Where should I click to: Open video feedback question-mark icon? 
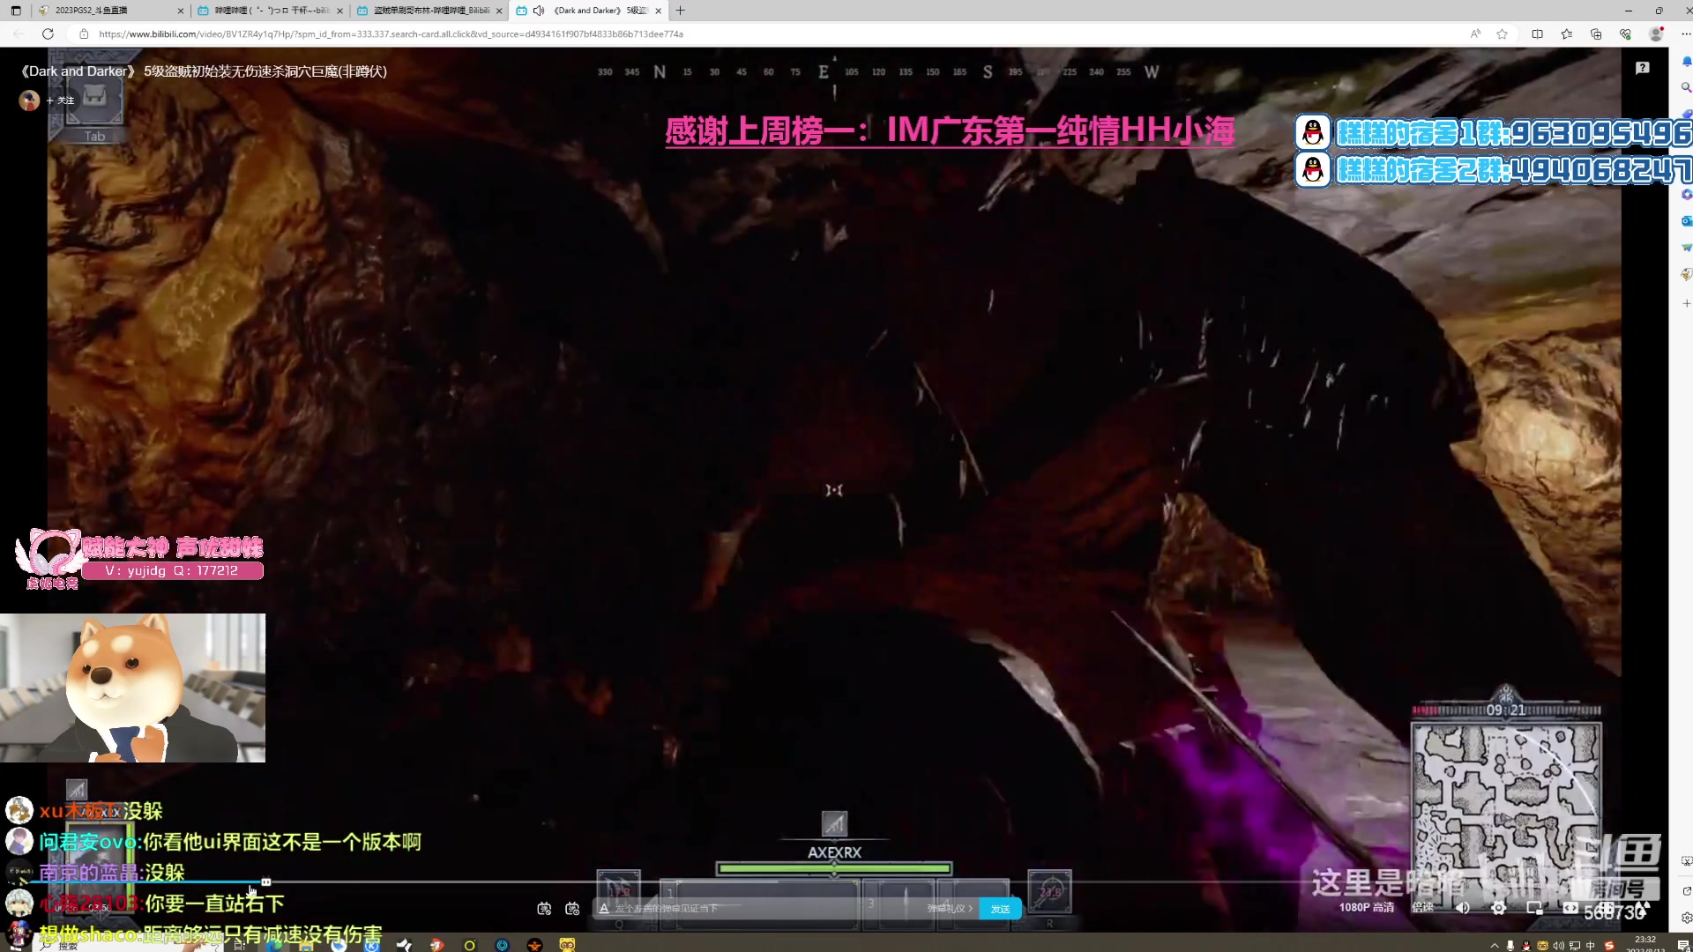pos(1642,68)
